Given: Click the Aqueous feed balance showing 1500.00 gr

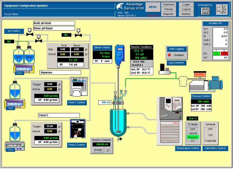Looking at the screenshot, I should click(x=15, y=104).
